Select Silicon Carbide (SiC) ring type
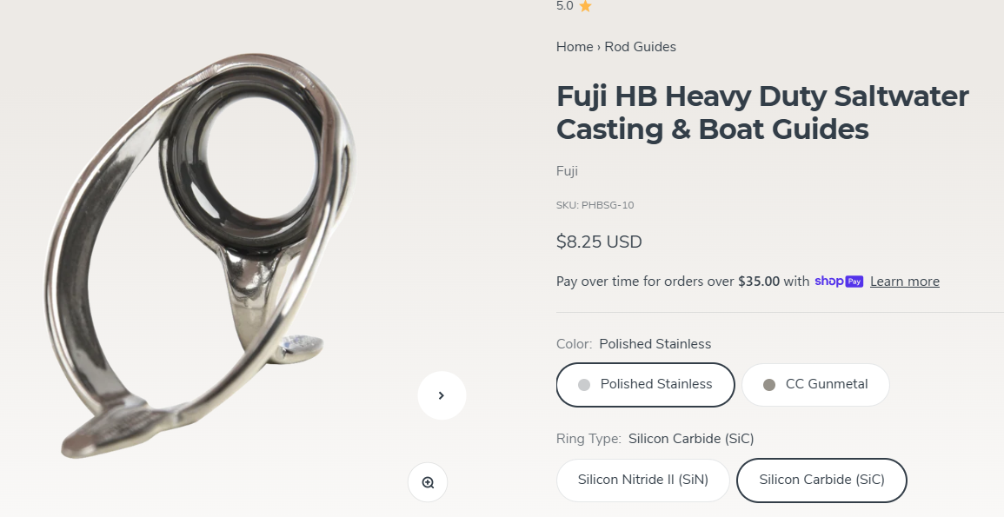 click(x=821, y=480)
